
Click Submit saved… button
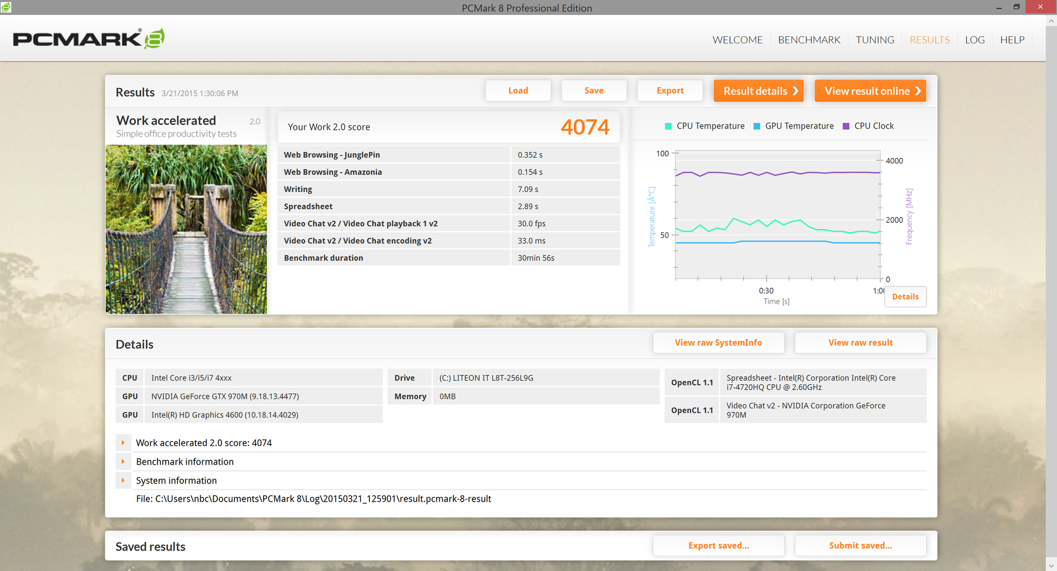[x=860, y=546]
